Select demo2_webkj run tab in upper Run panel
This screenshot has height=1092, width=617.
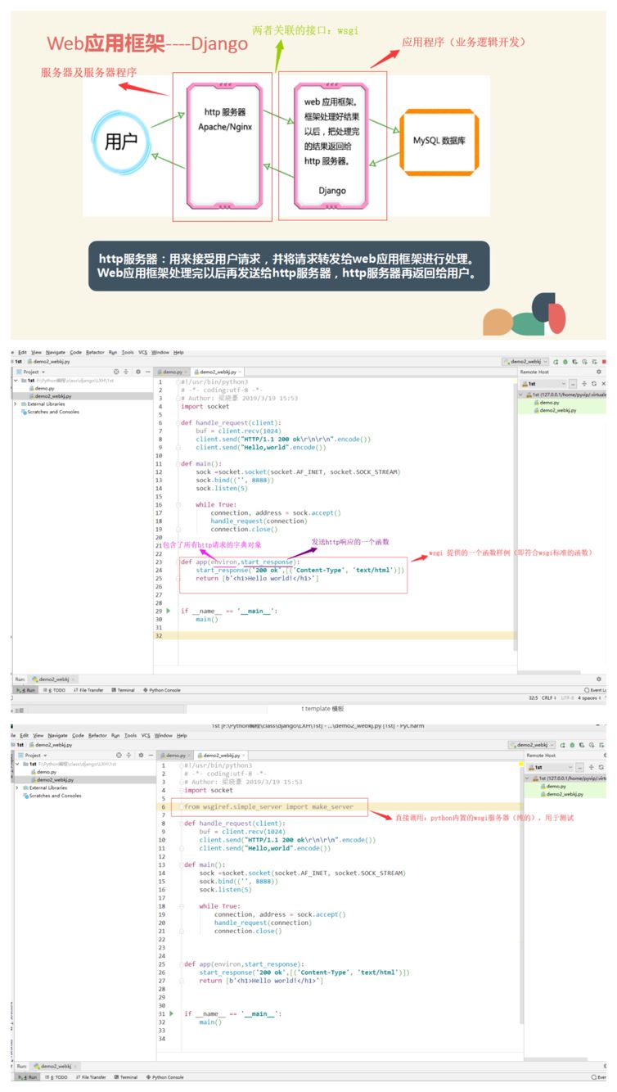coord(52,679)
